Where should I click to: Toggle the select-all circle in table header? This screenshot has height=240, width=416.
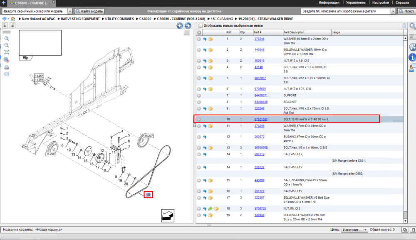[x=199, y=32]
